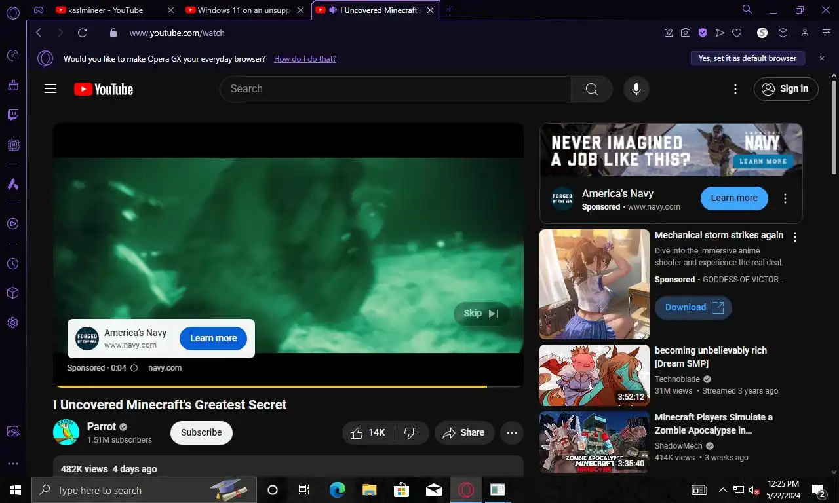
Task: Open the Opera GX main menu logo
Action: [12, 12]
